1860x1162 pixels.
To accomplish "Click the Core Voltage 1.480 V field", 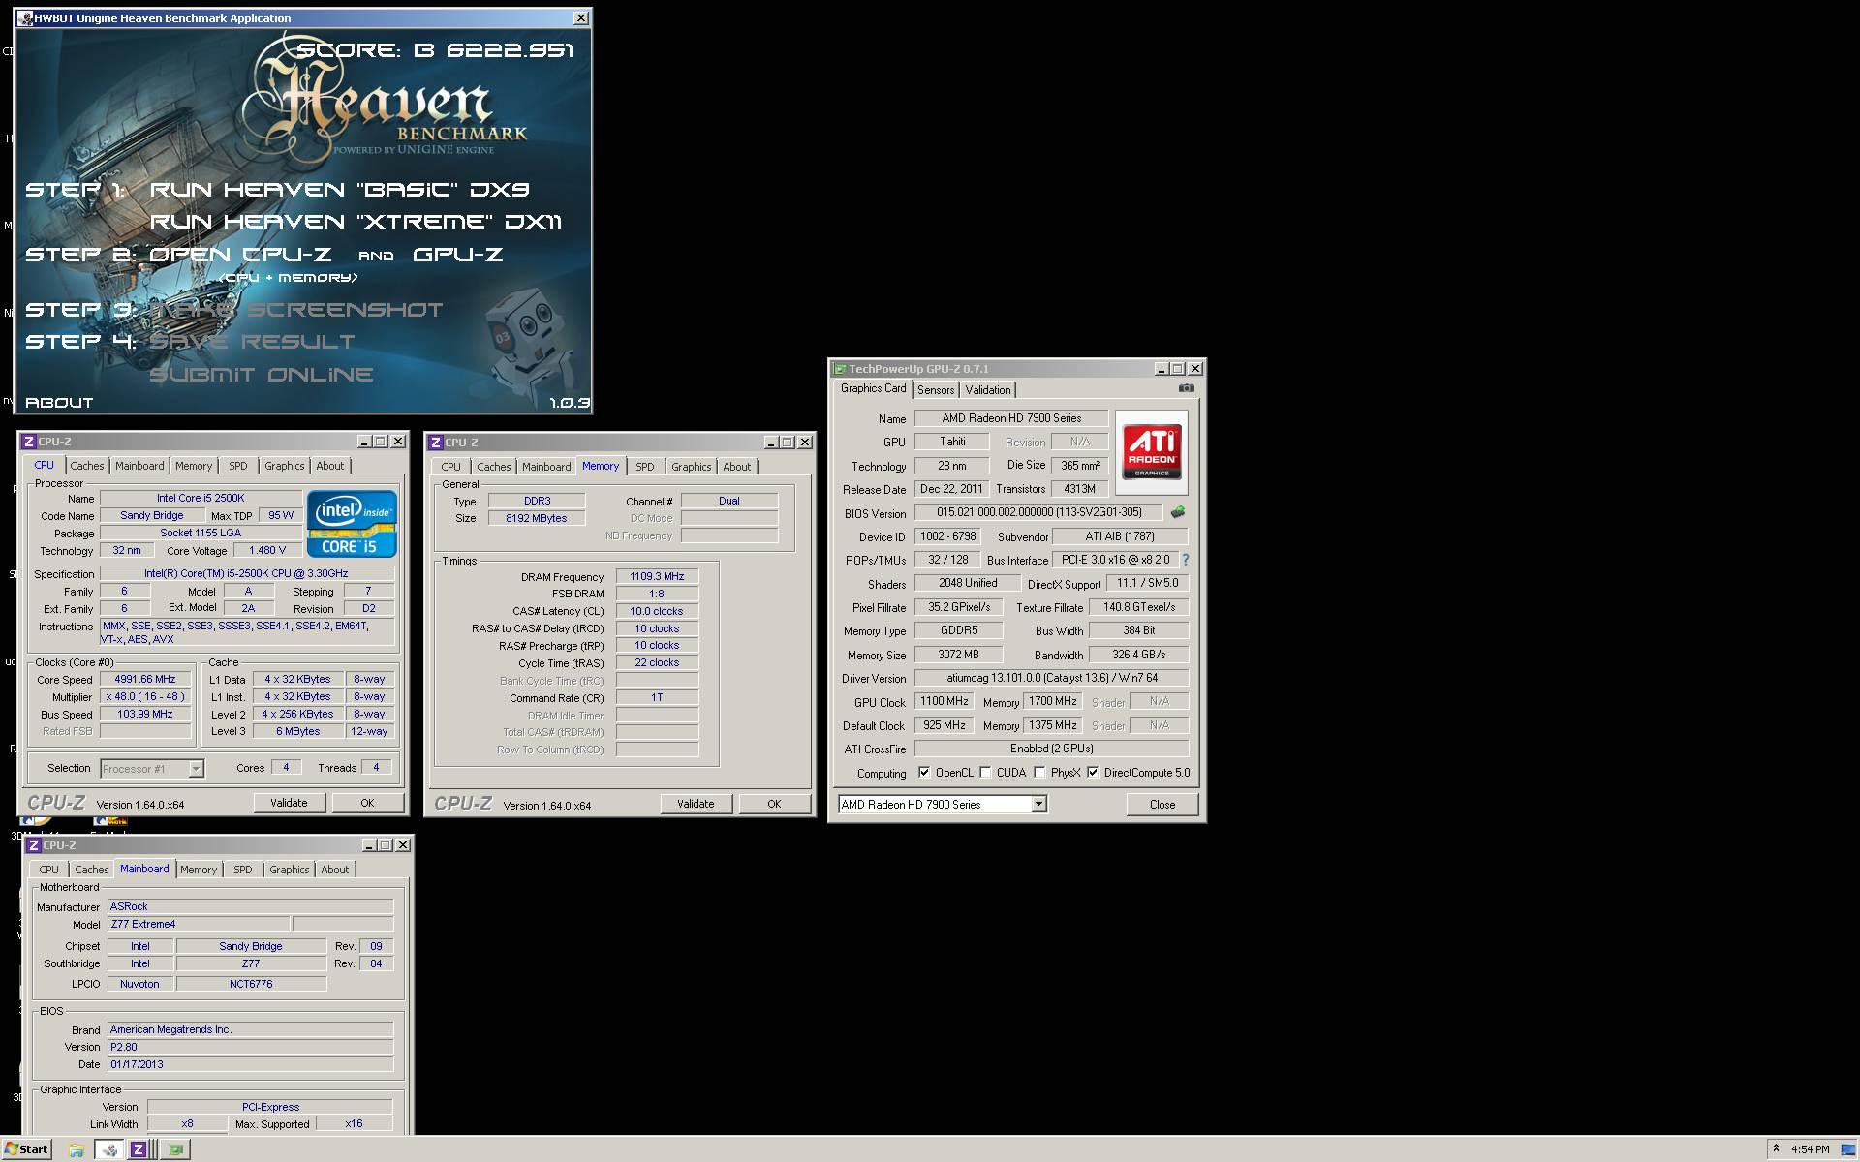I will click(268, 551).
